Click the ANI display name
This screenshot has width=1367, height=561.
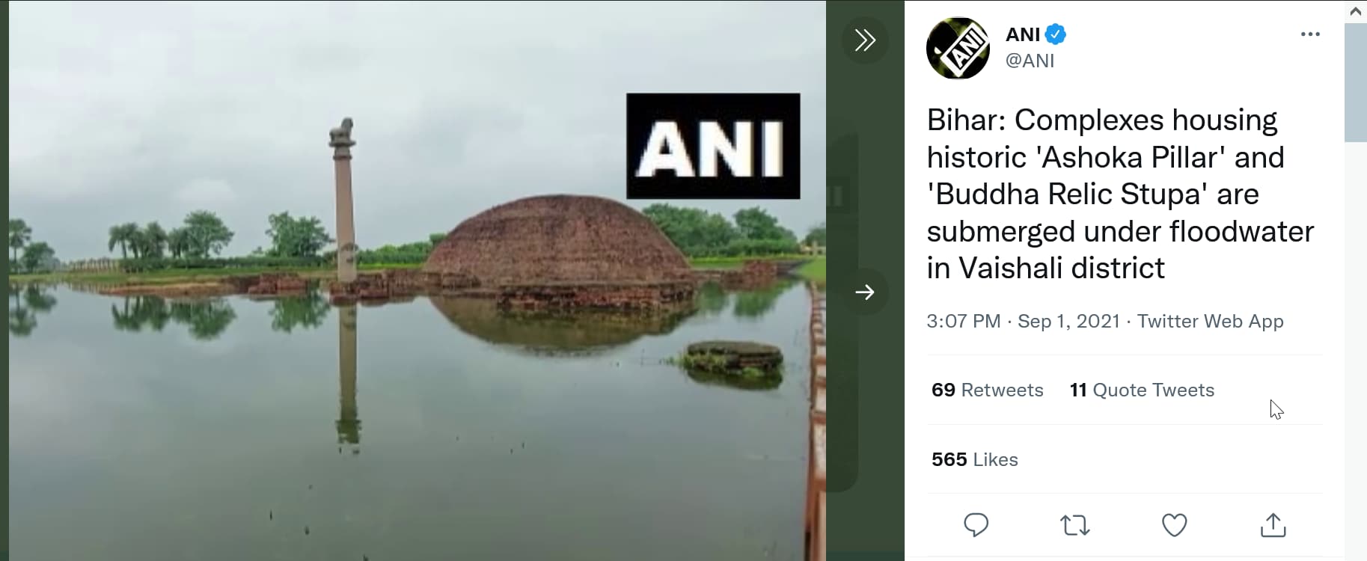[x=1023, y=34]
